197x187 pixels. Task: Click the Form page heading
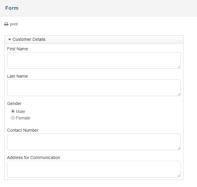pyautogui.click(x=12, y=8)
